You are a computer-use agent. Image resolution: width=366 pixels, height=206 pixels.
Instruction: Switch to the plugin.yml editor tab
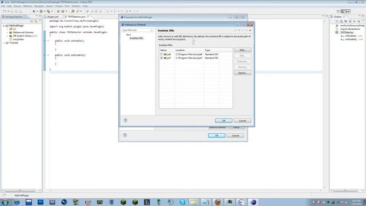pos(53,17)
